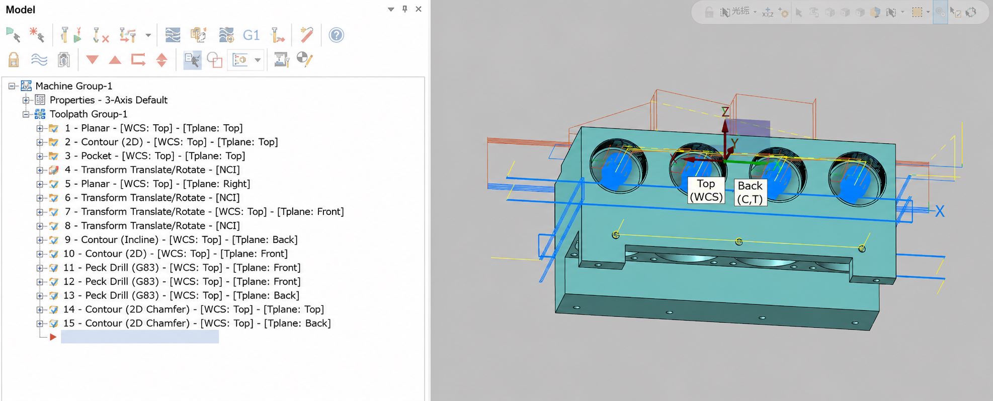
Task: Select 13 - Peck Drill (G83) Tplane Back
Action: 181,295
